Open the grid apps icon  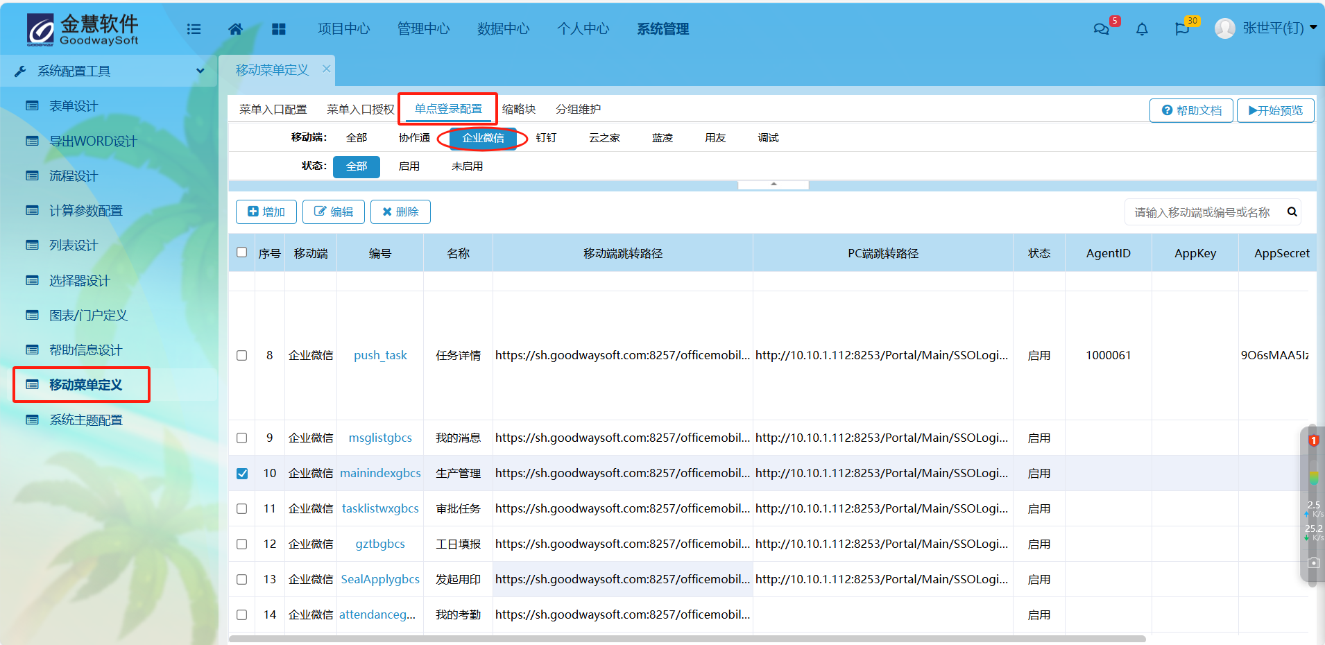[x=279, y=29]
